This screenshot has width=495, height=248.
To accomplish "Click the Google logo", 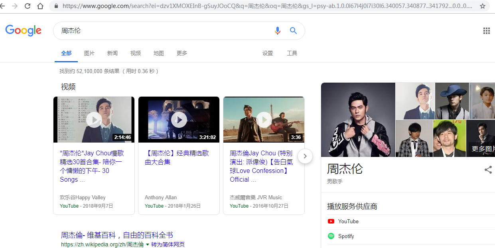I will pyautogui.click(x=24, y=31).
